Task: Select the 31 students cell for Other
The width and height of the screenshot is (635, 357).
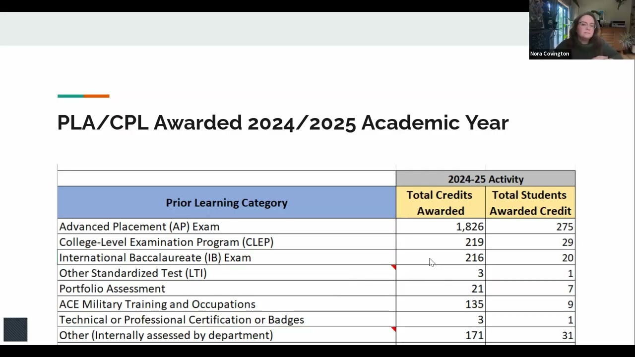Action: point(530,335)
